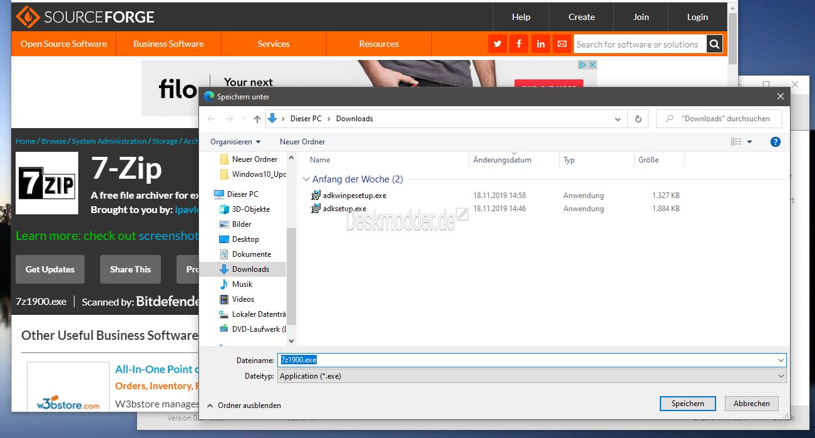Click Downloads in the address bar path

354,119
